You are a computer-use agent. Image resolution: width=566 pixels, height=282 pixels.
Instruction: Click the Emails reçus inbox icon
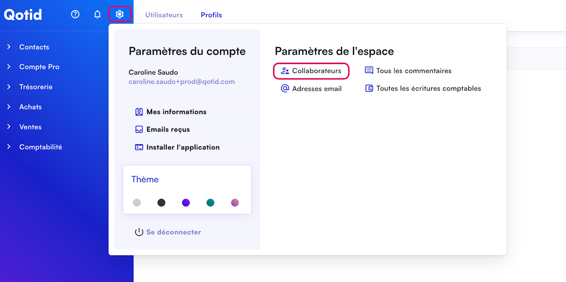tap(139, 130)
